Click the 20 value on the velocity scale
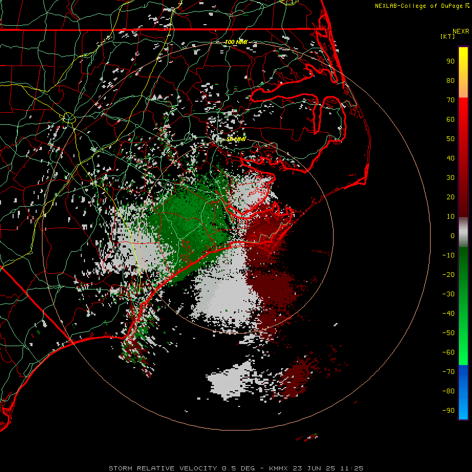The image size is (472, 472). tap(450, 197)
